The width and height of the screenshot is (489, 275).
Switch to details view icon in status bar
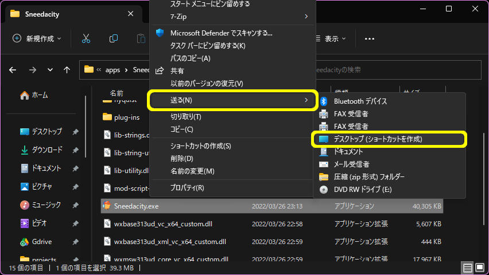[467, 268]
